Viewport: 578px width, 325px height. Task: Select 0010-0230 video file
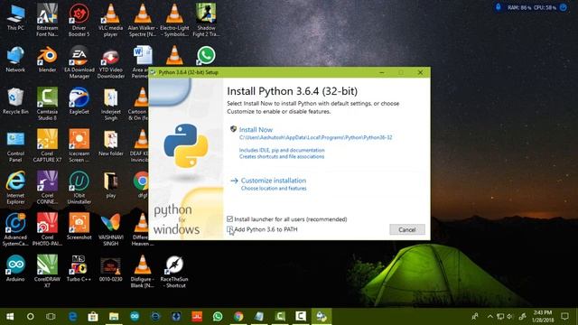point(110,269)
